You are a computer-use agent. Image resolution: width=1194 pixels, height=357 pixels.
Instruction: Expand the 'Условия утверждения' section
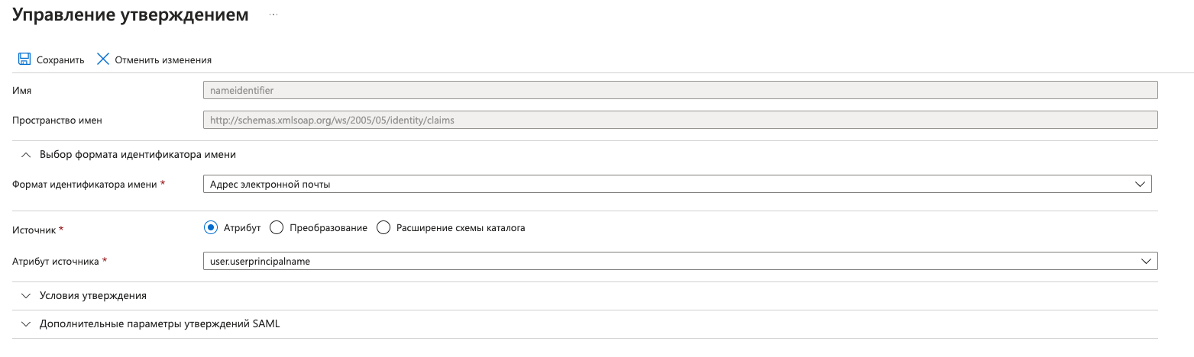(x=92, y=295)
